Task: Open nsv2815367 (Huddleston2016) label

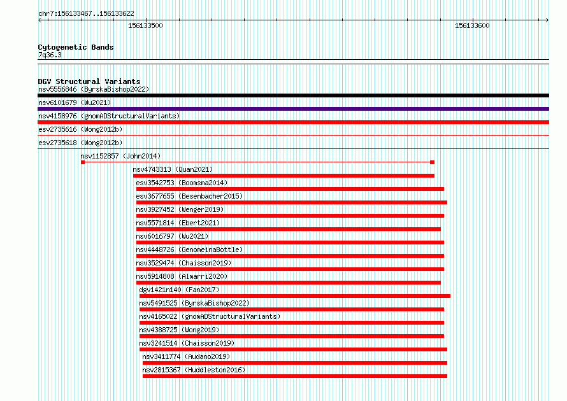Action: click(194, 370)
